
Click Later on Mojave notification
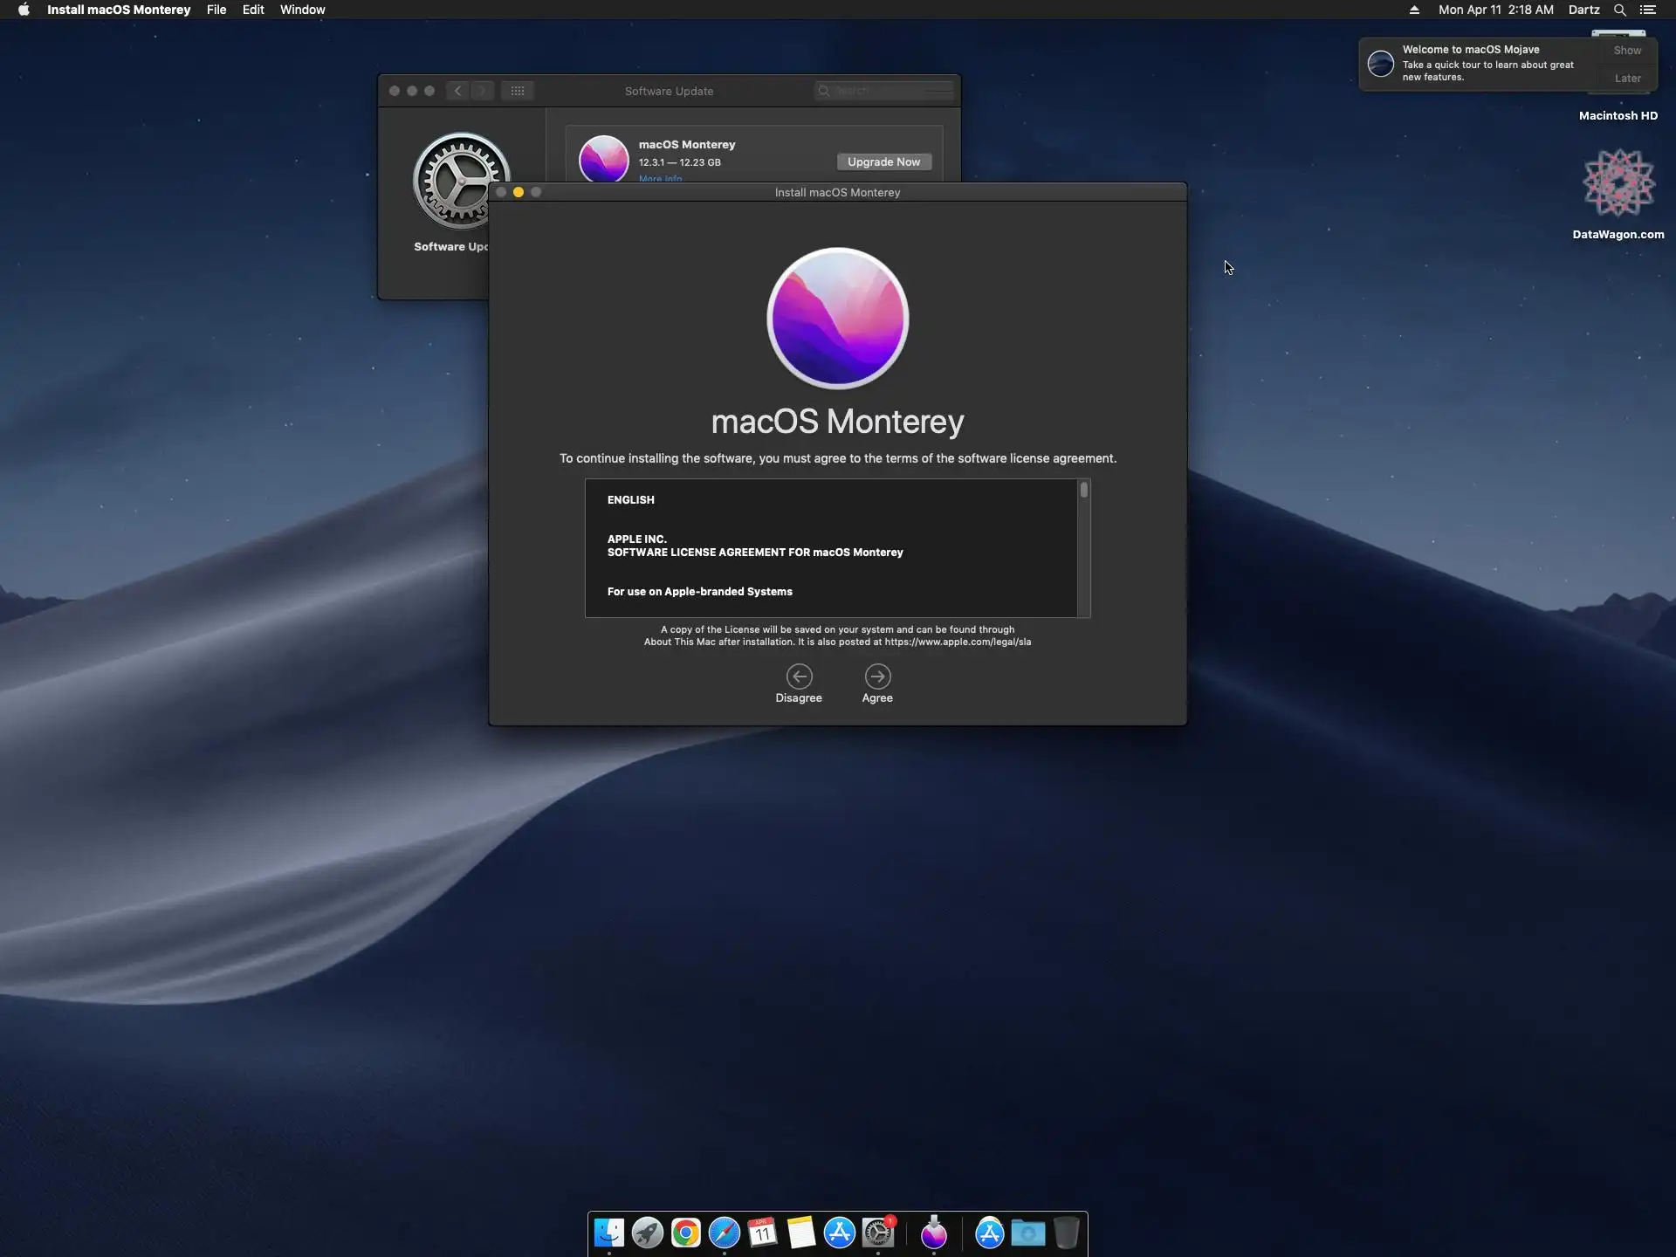1627,79
